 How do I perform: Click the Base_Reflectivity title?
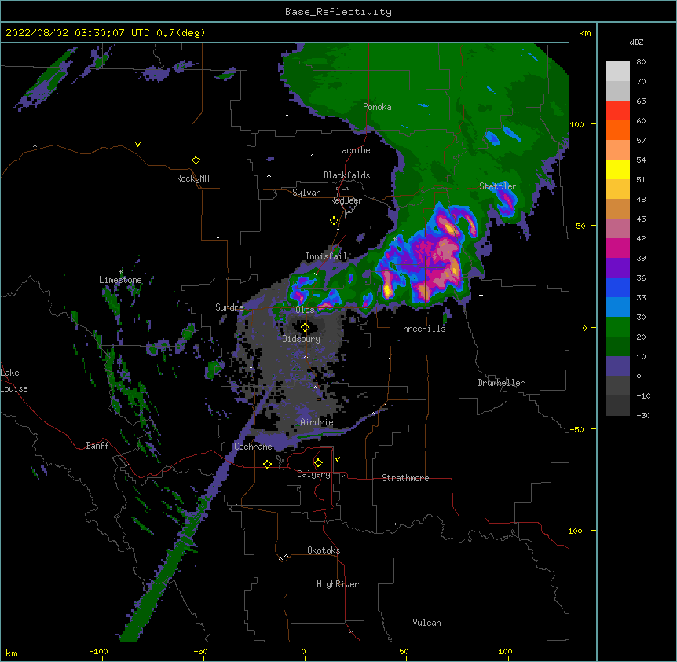click(x=338, y=12)
